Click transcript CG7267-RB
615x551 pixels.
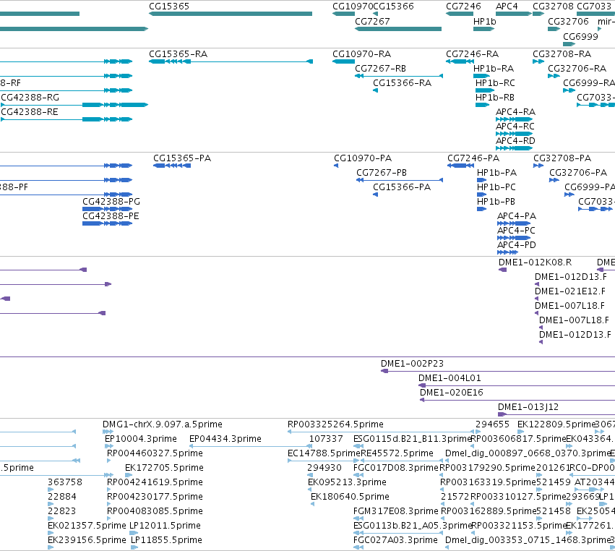[380, 68]
